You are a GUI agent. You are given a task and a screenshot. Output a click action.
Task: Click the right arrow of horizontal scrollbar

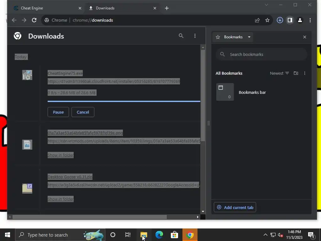[x=198, y=217]
